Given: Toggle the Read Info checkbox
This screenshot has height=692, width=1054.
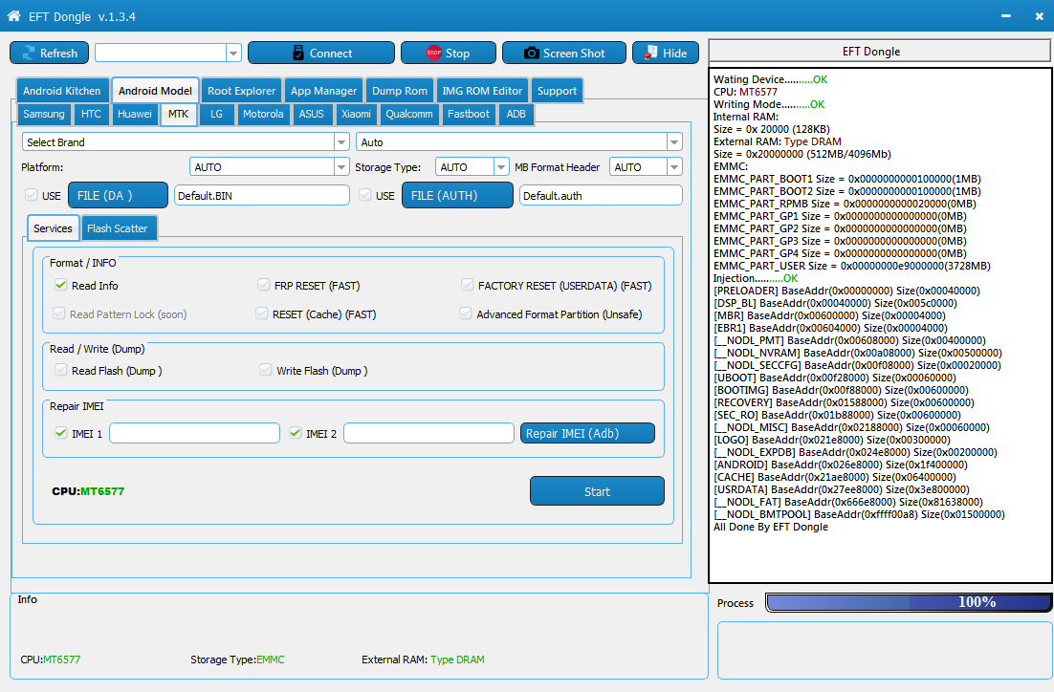Looking at the screenshot, I should tap(61, 285).
